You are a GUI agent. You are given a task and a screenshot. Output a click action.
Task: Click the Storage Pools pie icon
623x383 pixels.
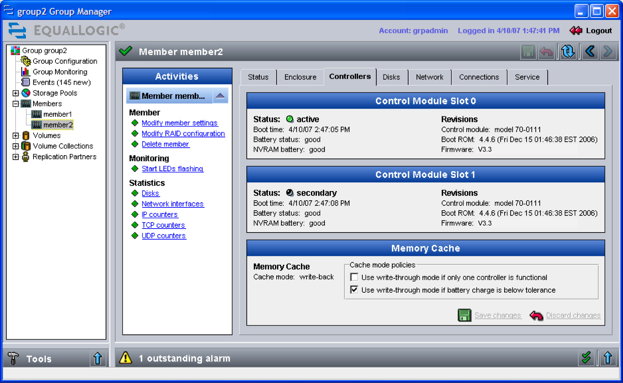26,93
